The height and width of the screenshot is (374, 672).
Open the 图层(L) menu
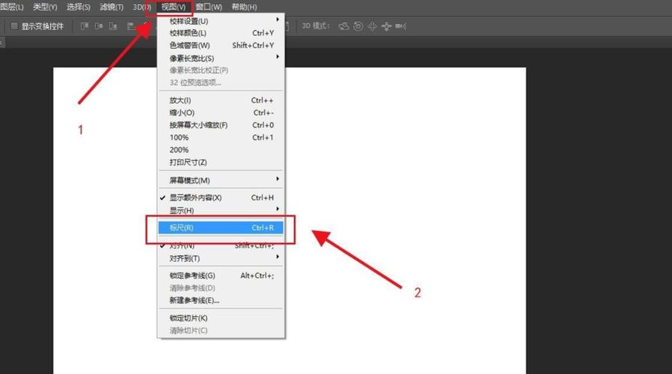[x=12, y=7]
